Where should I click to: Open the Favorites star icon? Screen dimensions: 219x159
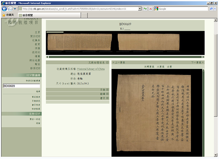point(4,15)
